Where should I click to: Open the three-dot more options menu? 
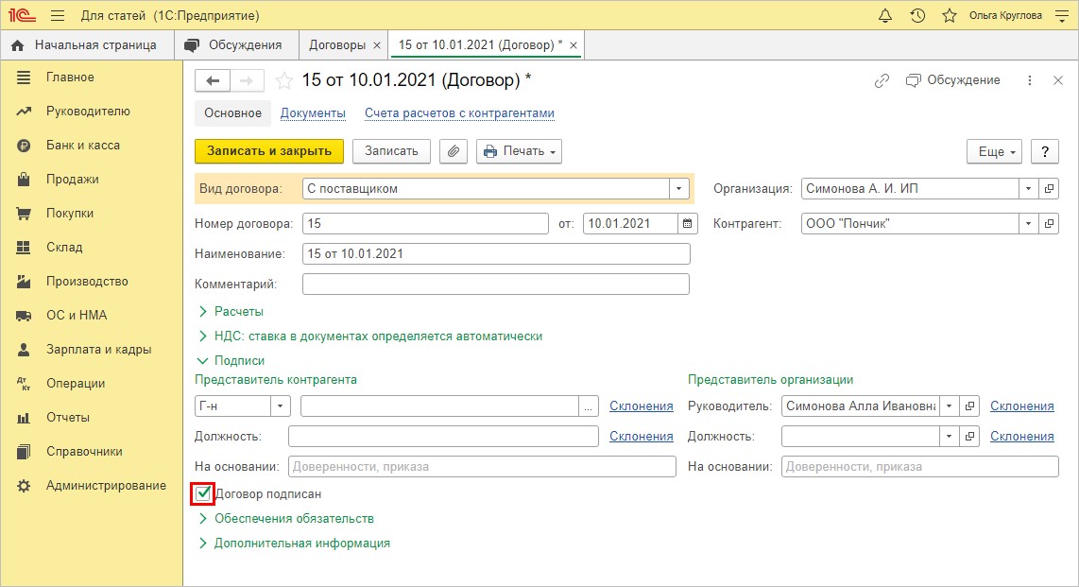pos(1030,80)
